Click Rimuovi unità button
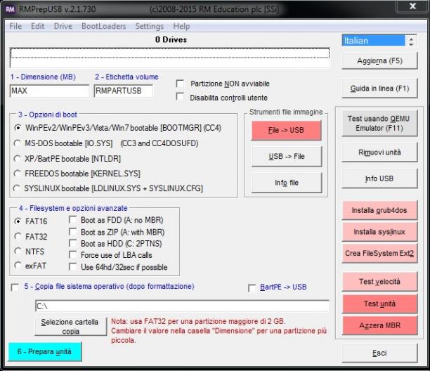 point(379,152)
